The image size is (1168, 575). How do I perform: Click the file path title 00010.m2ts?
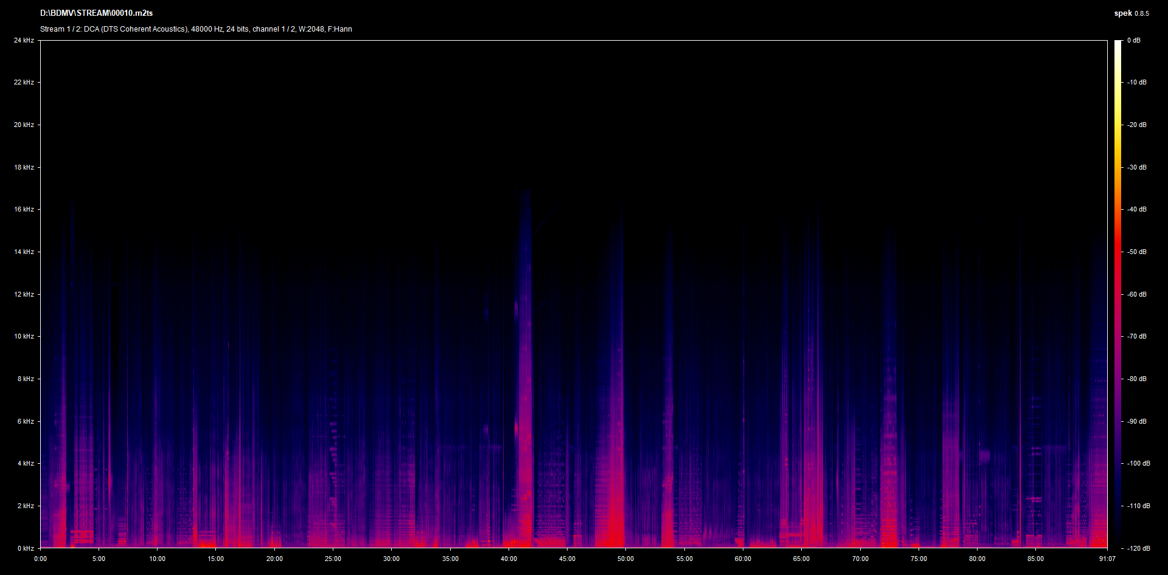[96, 13]
